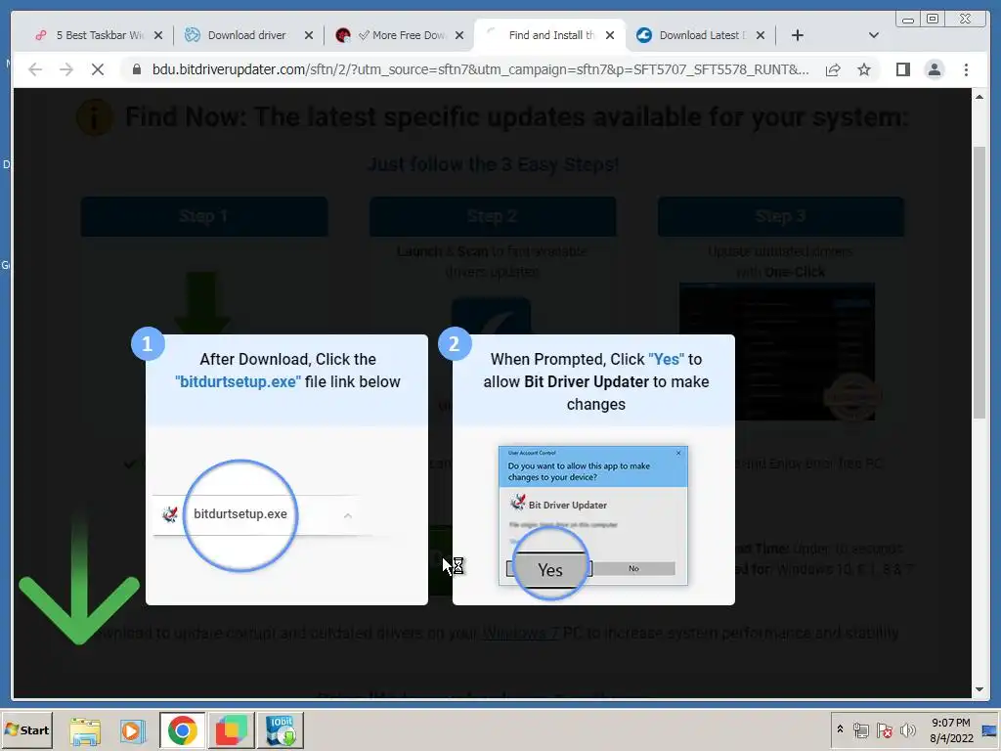Close the 'More Free Down' tab
Viewport: 1001px width, 751px height.
coord(459,35)
